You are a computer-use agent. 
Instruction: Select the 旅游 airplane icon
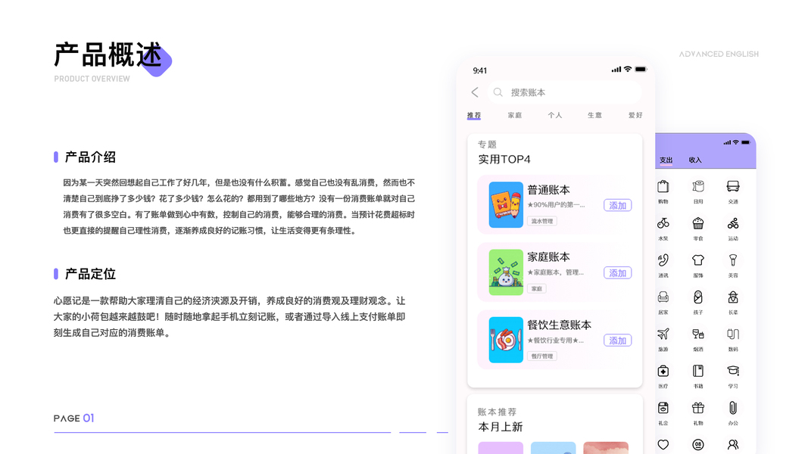coord(663,334)
